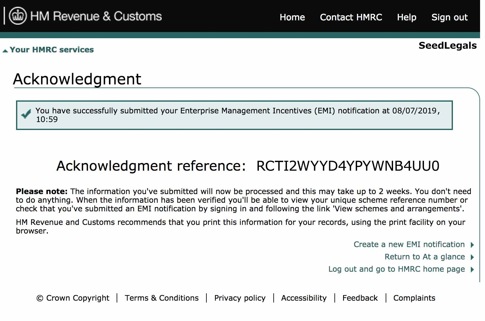Image resolution: width=485 pixels, height=321 pixels.
Task: Open the Feedback link in footer
Action: 360,298
